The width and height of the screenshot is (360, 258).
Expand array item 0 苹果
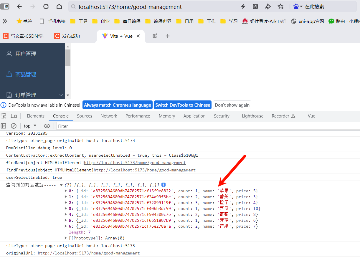(x=66, y=191)
